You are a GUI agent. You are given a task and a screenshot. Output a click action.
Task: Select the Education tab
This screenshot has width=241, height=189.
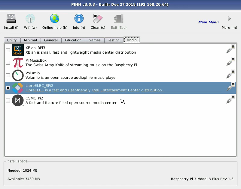(x=73, y=40)
